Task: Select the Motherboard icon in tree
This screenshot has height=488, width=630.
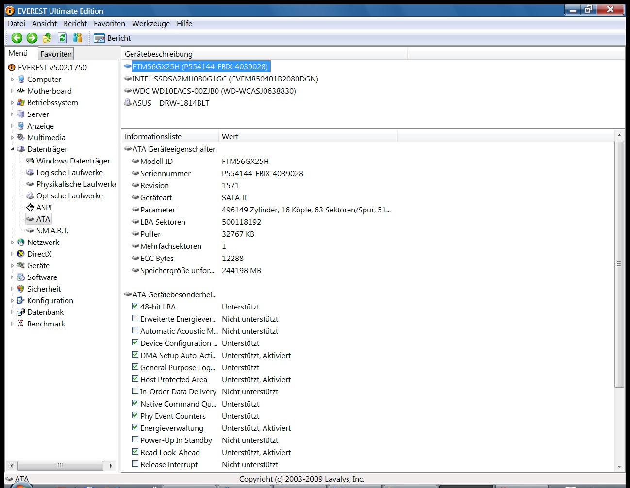Action: (x=21, y=91)
